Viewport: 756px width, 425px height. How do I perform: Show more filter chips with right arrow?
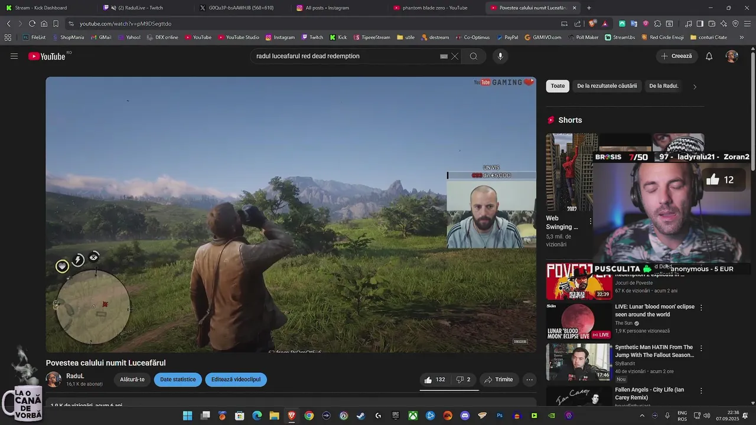695,87
